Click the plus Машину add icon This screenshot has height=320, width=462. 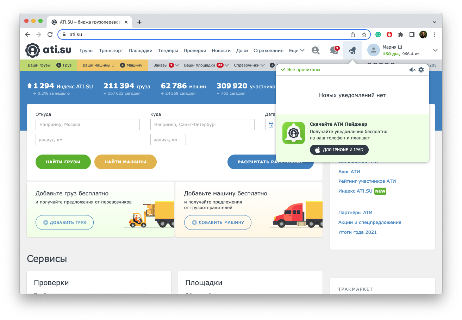[123, 65]
